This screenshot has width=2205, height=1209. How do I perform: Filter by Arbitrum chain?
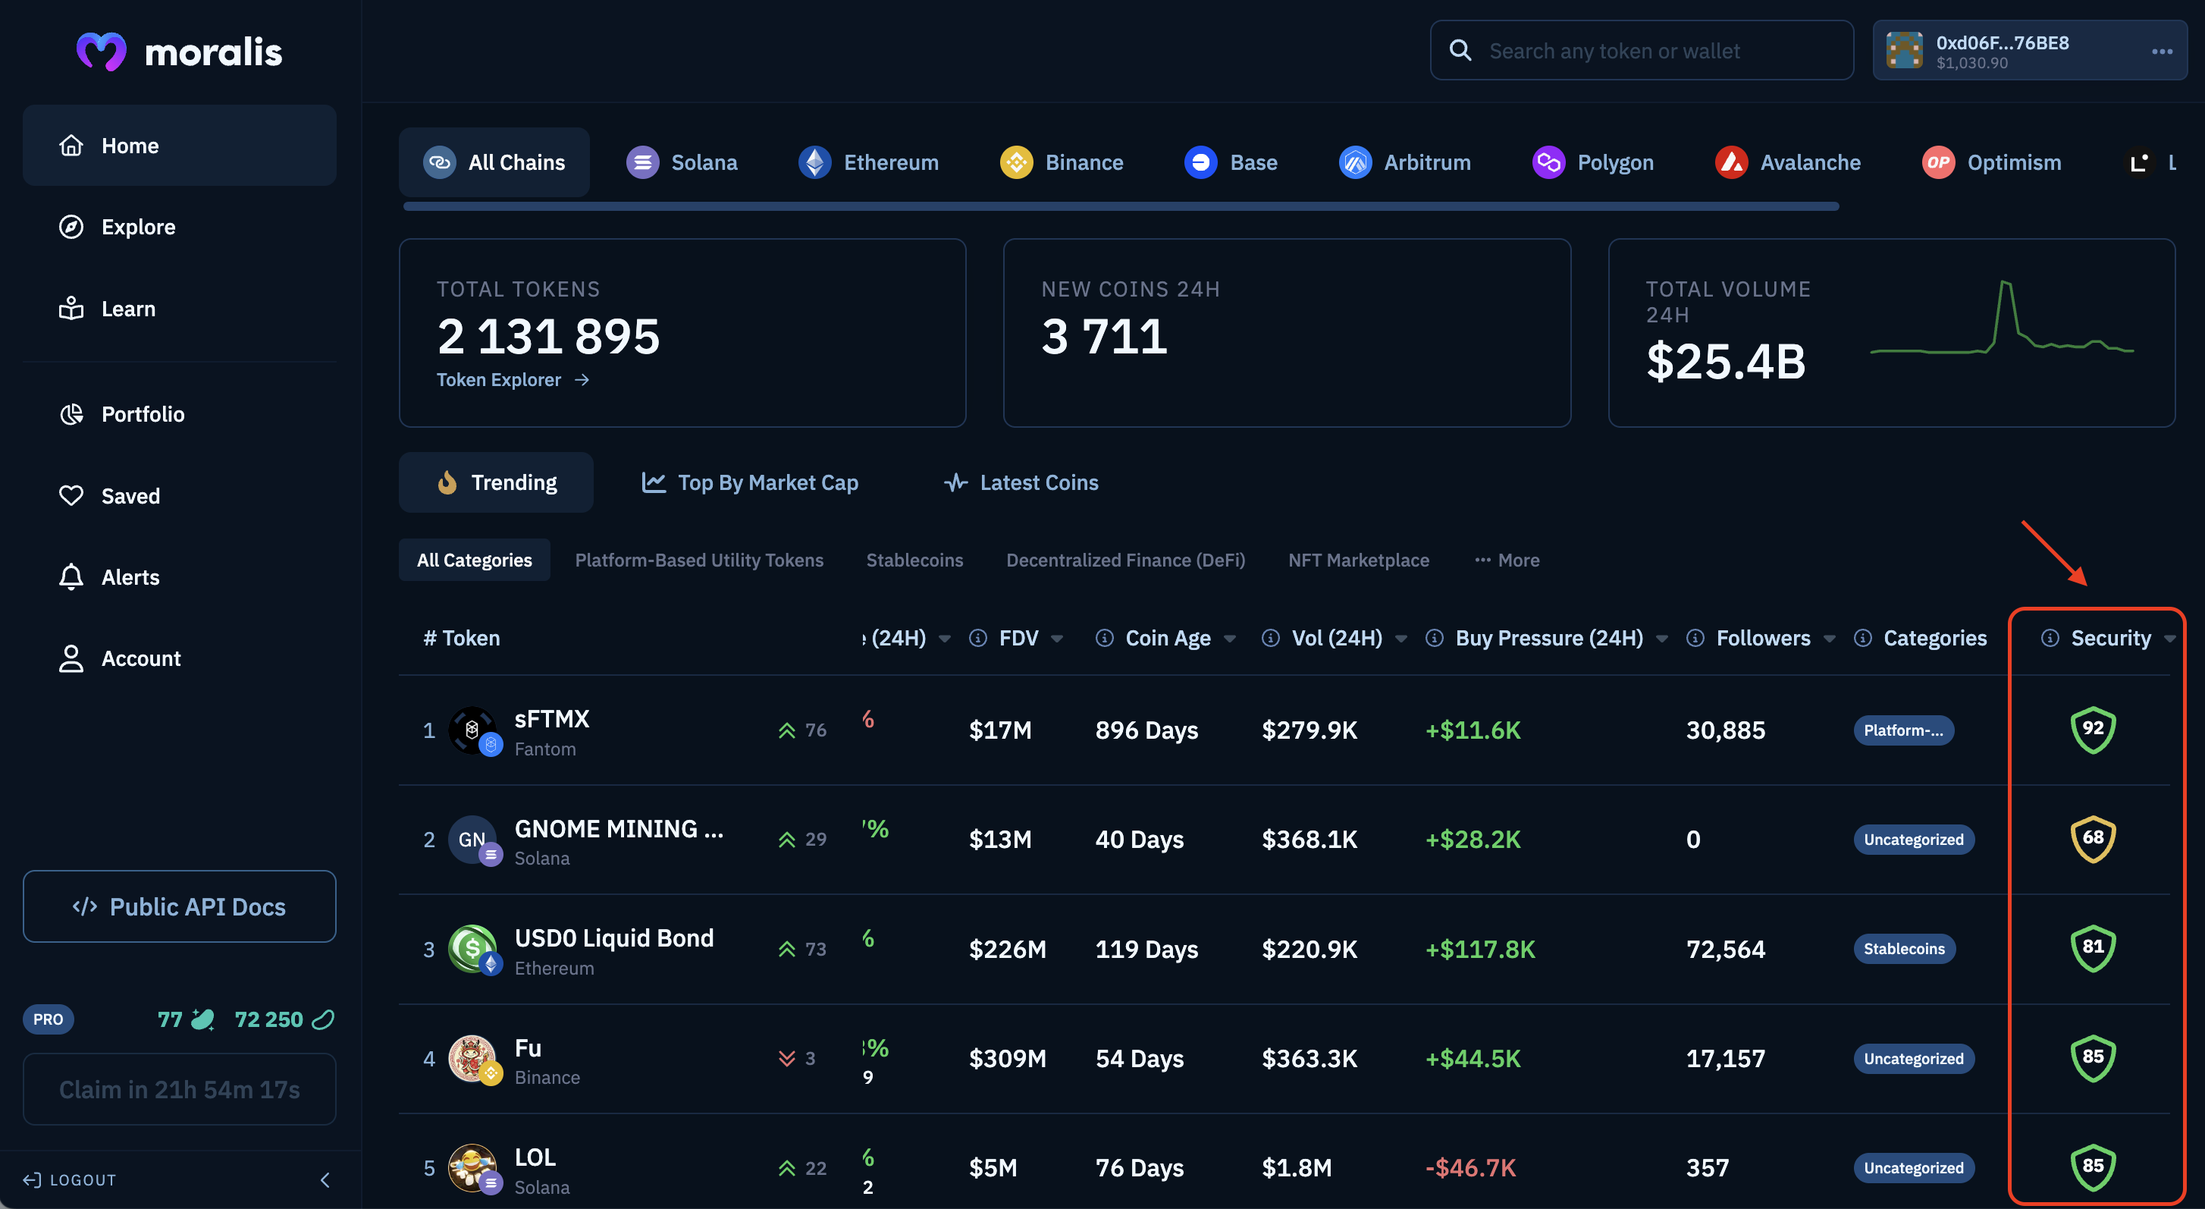coord(1404,162)
